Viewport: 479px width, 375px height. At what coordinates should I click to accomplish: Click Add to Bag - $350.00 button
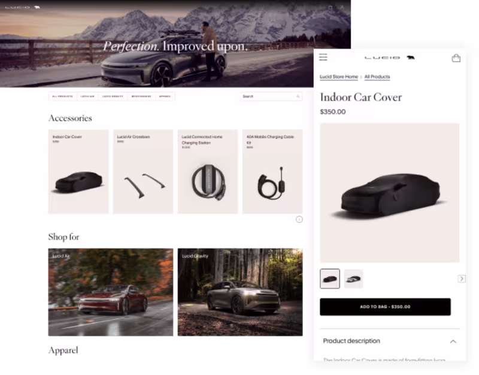(x=385, y=307)
